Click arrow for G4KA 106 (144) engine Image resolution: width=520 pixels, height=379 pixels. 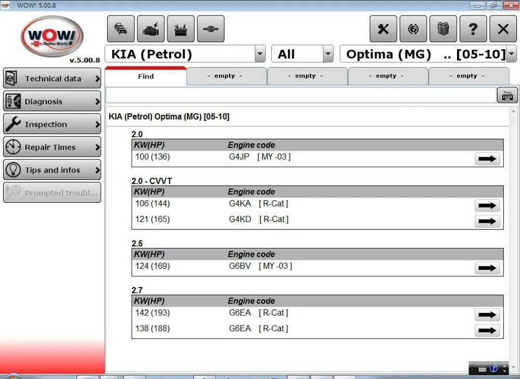487,205
